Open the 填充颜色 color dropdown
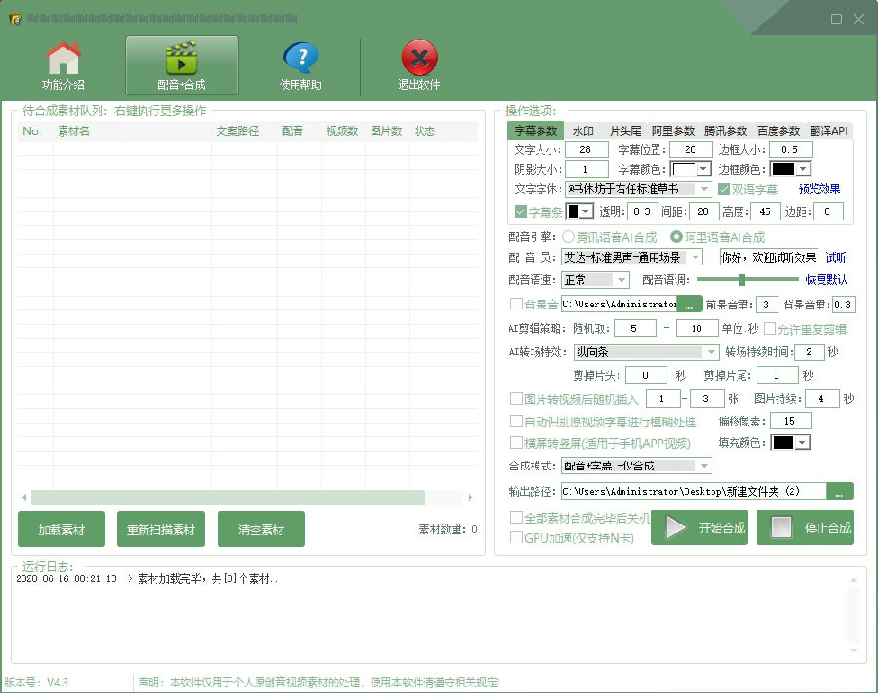 [x=803, y=442]
